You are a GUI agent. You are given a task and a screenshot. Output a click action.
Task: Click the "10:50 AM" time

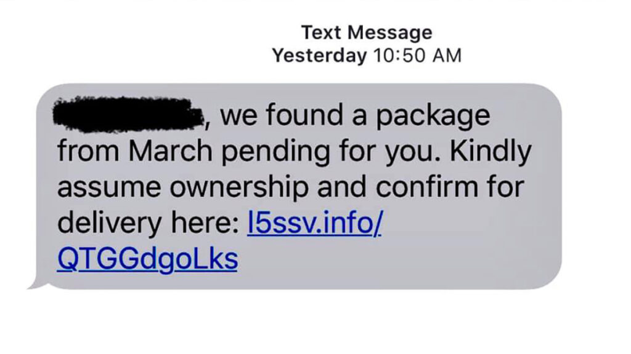click(x=417, y=55)
